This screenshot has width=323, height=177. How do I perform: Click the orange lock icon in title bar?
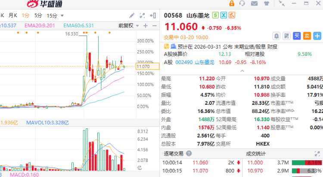pos(232,3)
